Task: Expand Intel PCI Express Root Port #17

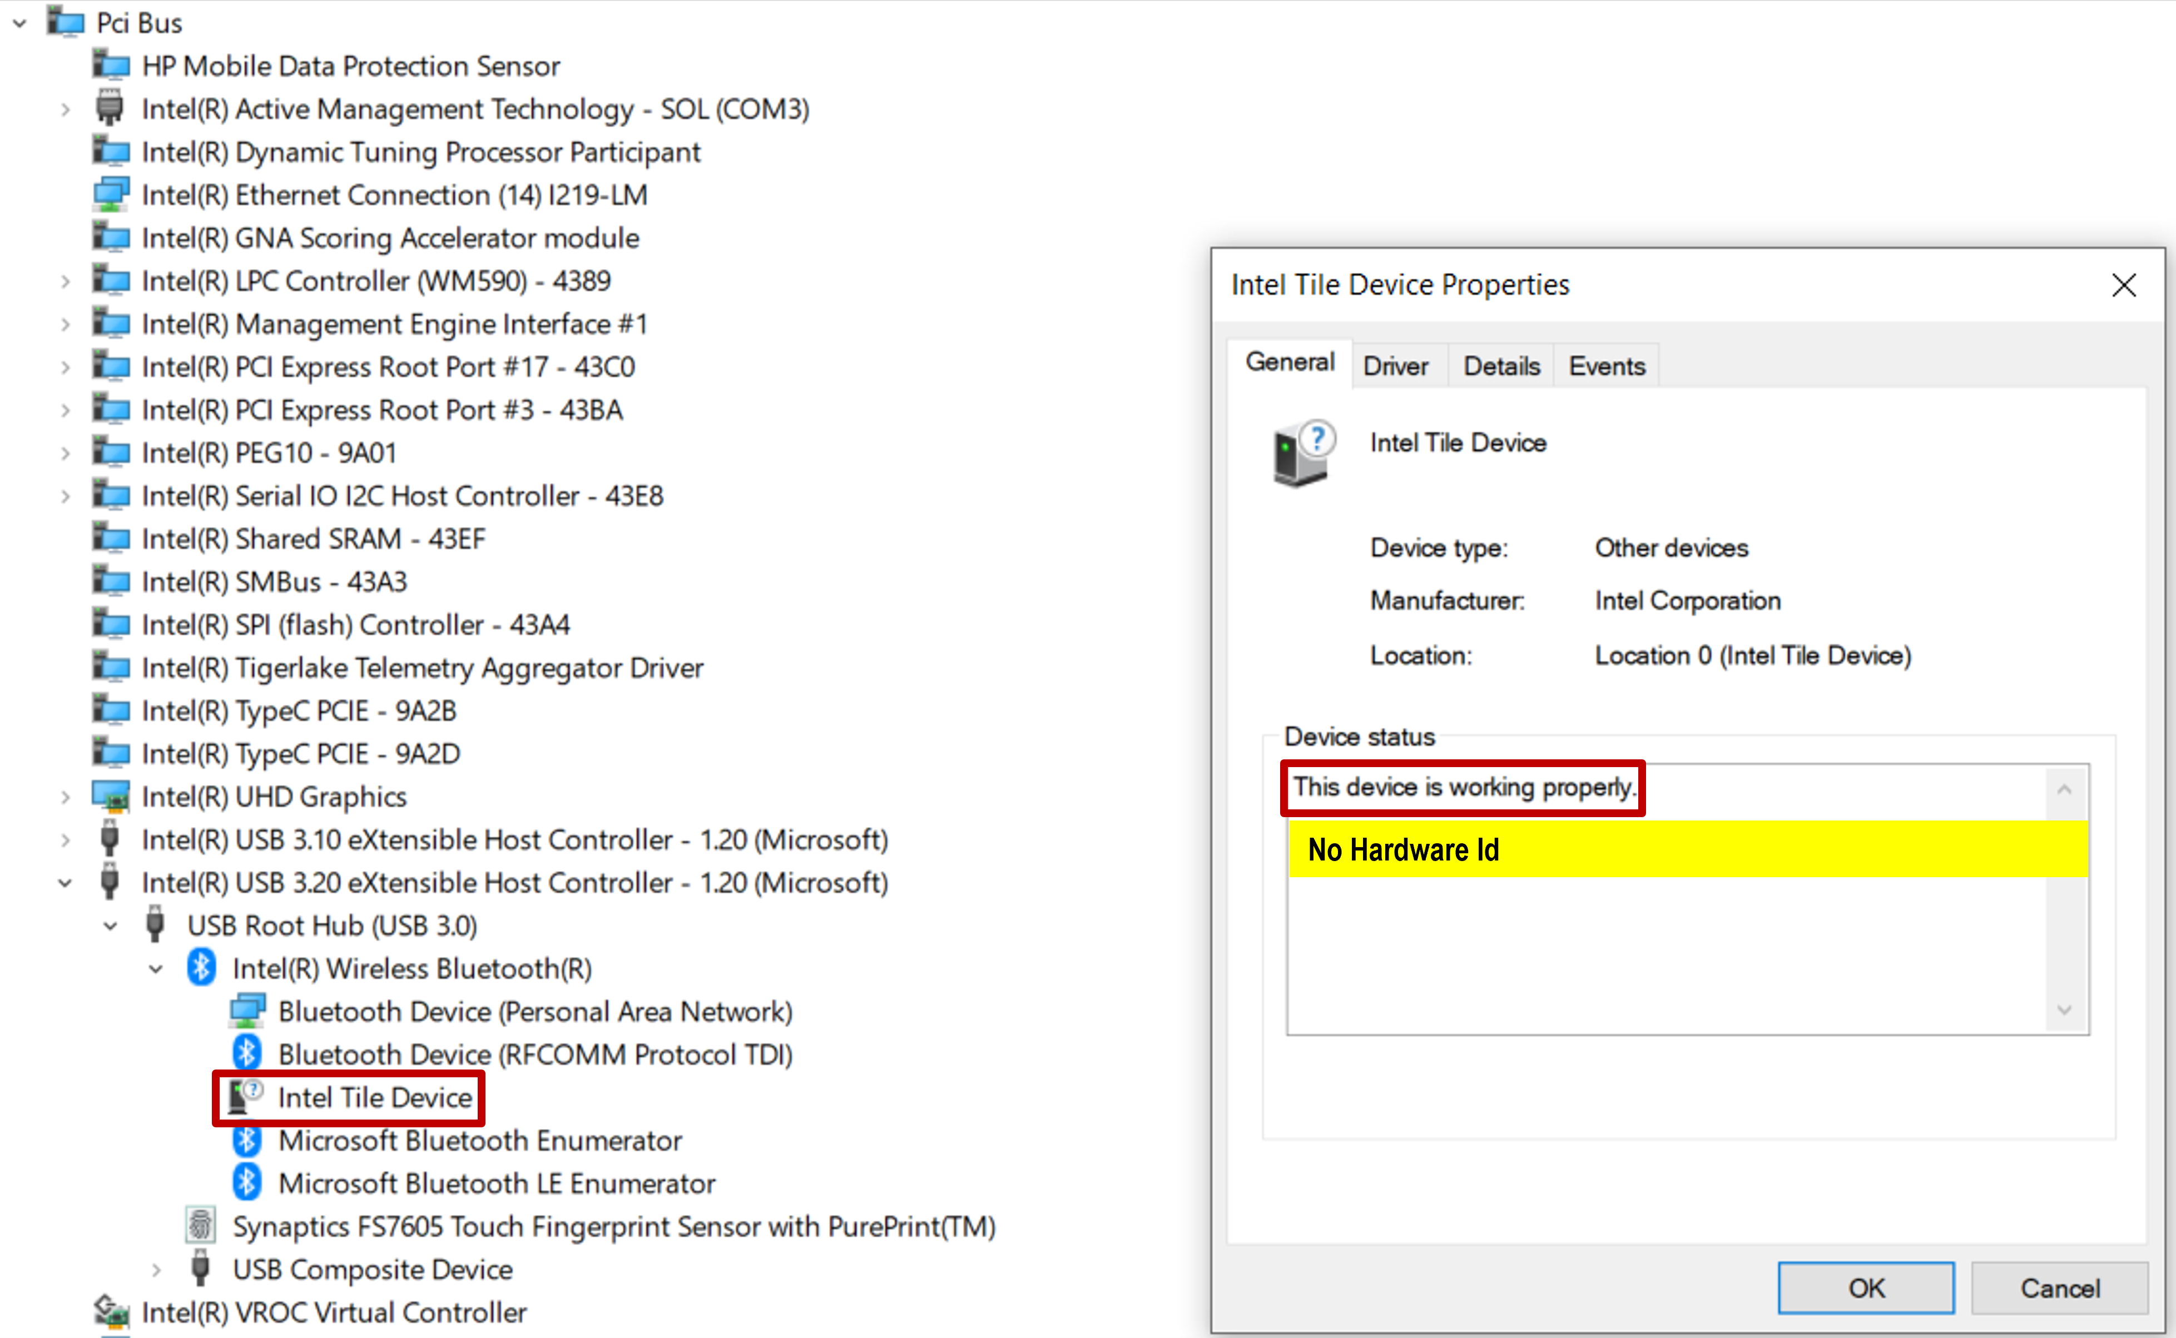Action: [x=66, y=367]
